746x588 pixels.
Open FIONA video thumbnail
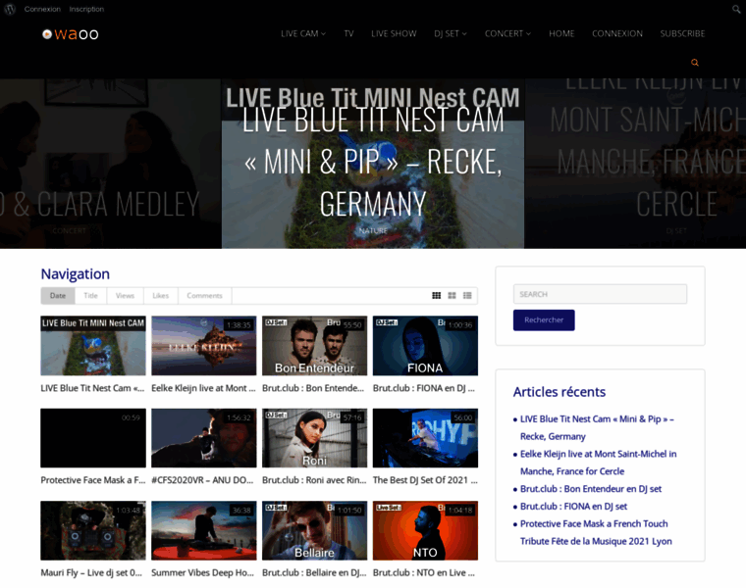click(425, 346)
